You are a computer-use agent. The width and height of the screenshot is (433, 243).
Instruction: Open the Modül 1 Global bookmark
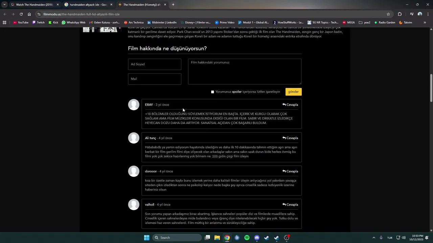pos(253,23)
